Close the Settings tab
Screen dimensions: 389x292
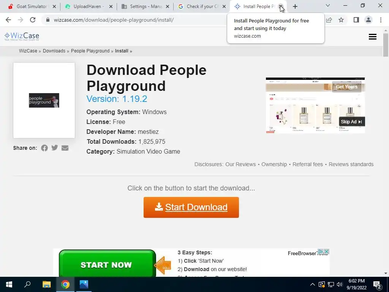[168, 6]
